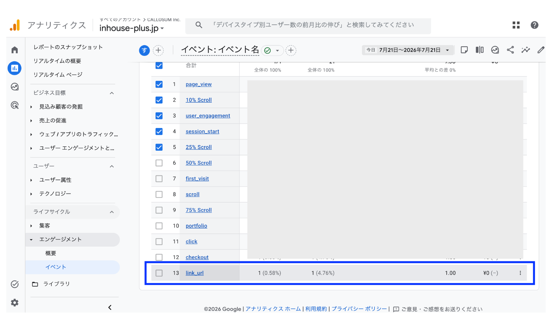Open リアルタイムの概要
The image size is (552, 331).
click(57, 61)
